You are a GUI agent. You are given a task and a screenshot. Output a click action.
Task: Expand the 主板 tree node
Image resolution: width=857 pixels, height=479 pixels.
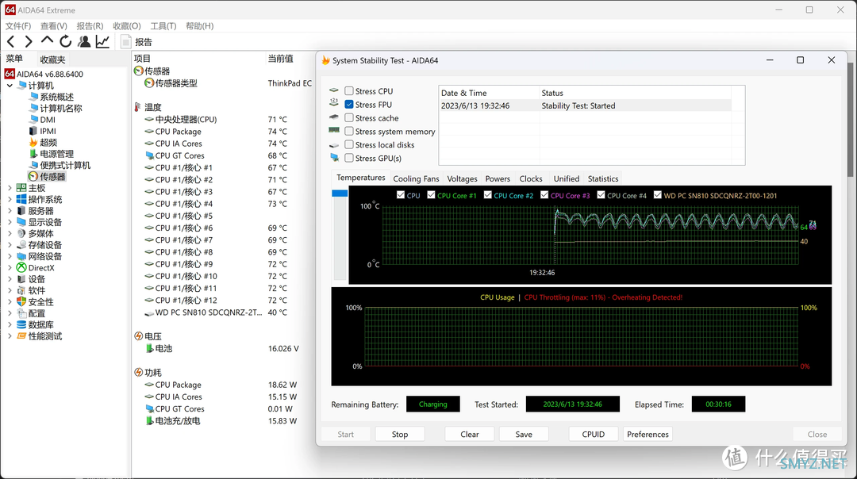[x=10, y=188]
